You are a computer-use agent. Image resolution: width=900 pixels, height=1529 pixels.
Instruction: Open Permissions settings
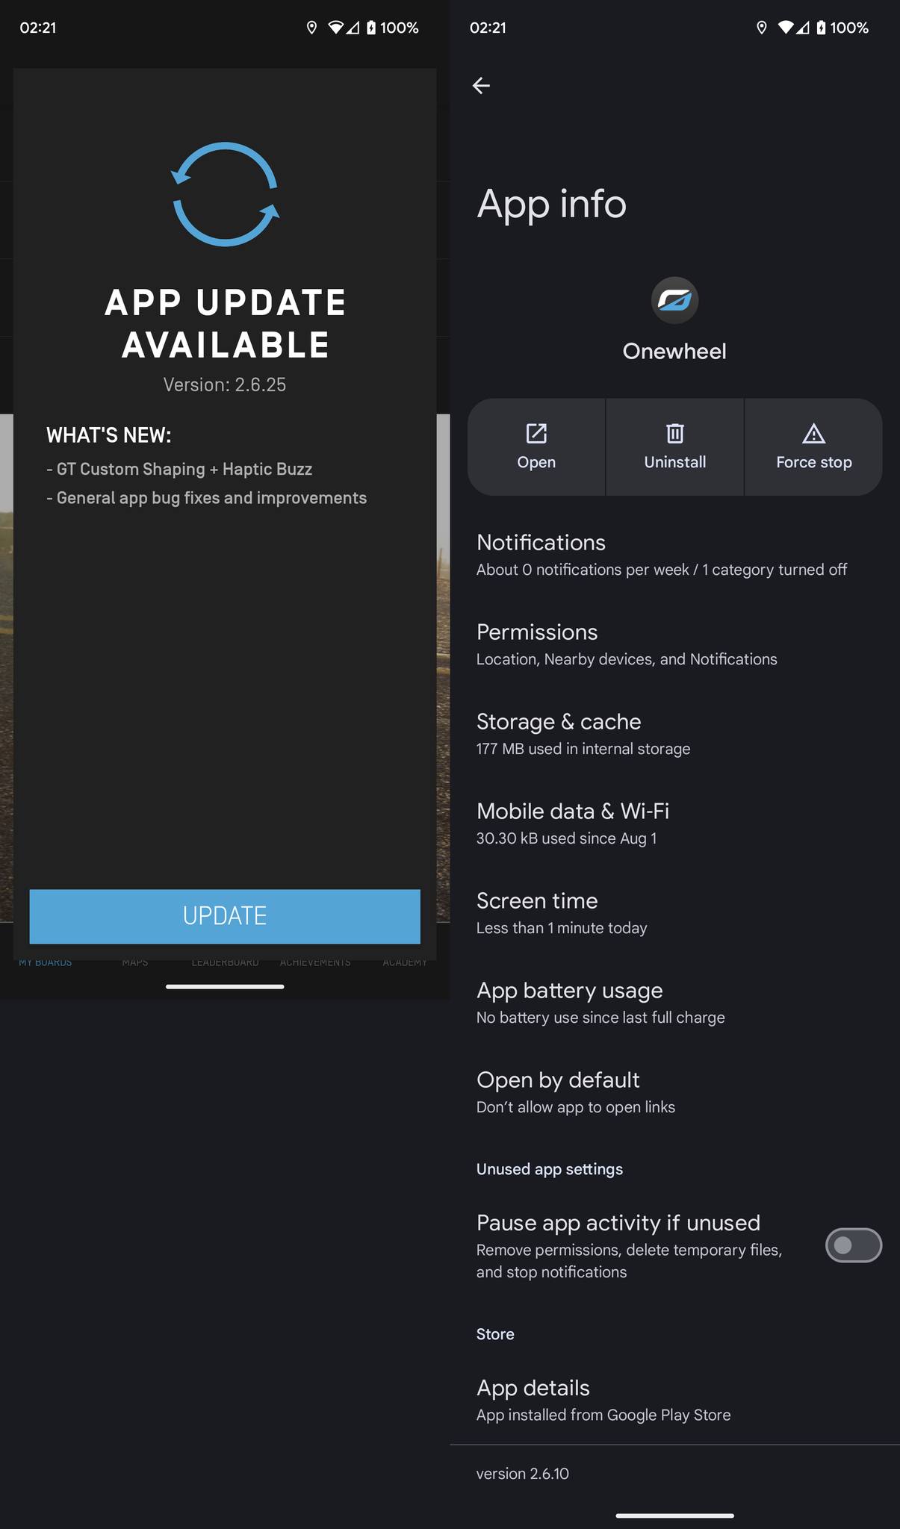tap(674, 645)
